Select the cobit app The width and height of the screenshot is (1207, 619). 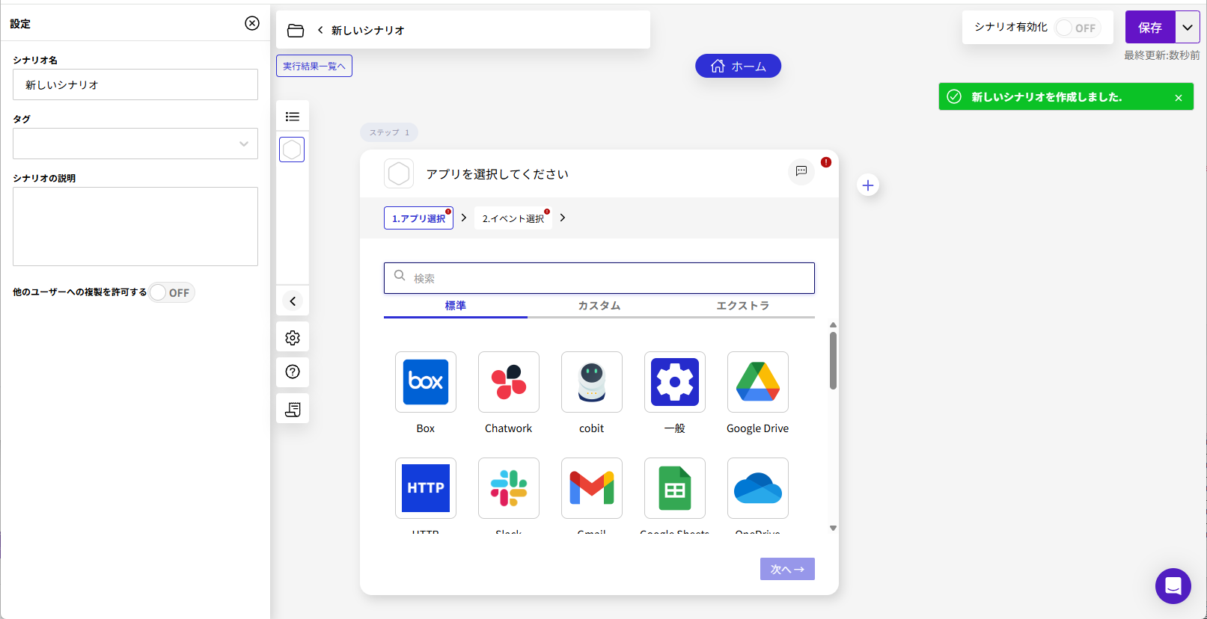592,382
